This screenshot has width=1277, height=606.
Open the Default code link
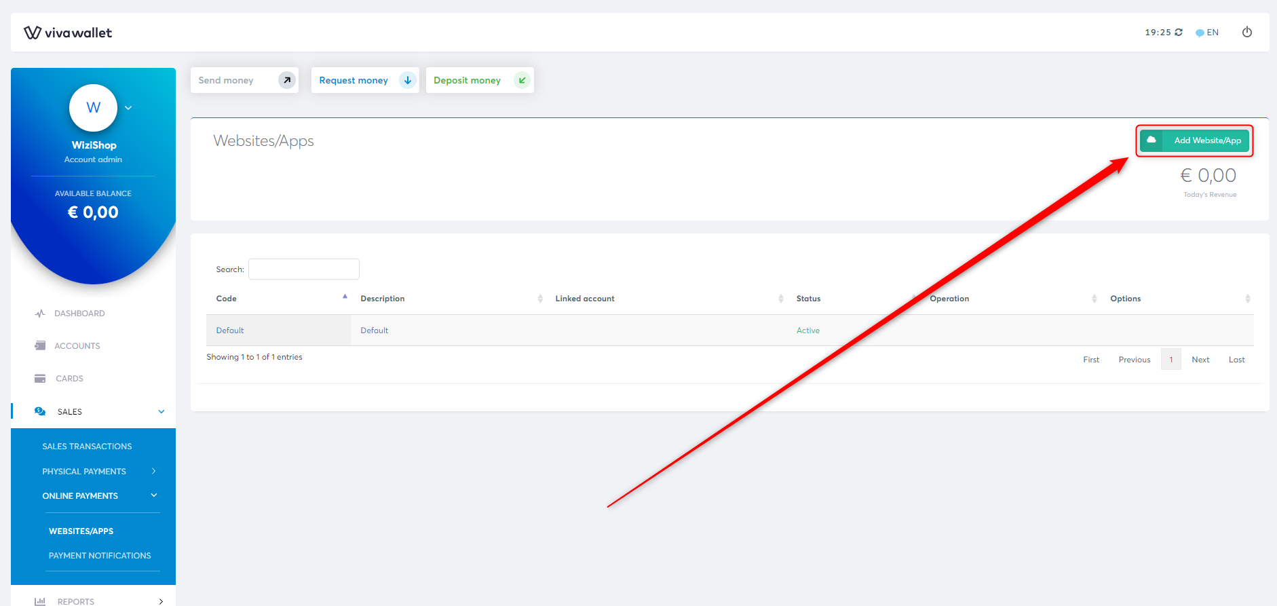[230, 330]
